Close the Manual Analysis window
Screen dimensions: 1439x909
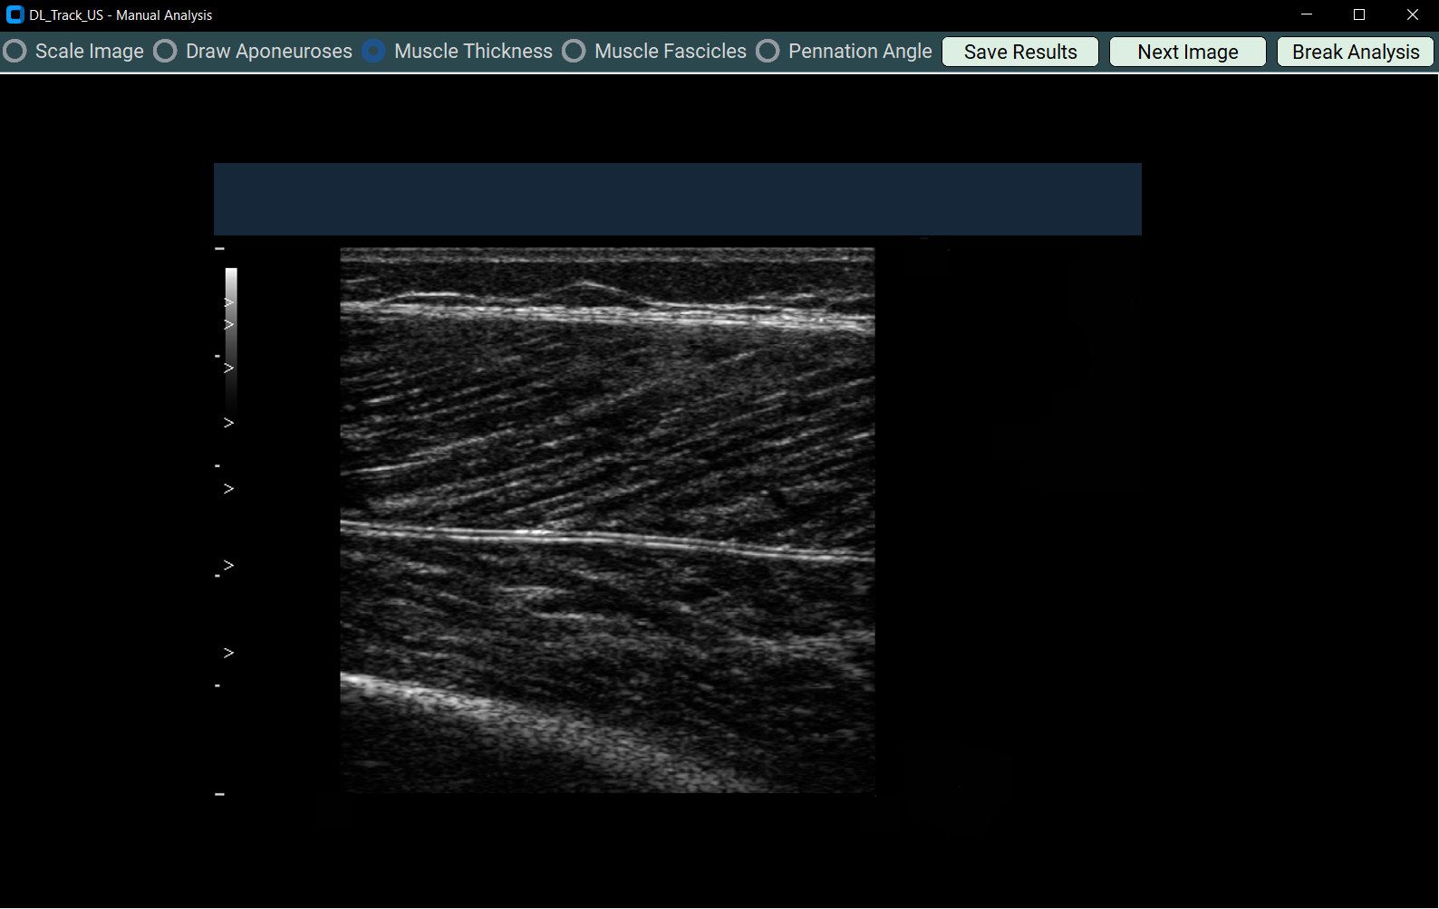tap(1412, 14)
